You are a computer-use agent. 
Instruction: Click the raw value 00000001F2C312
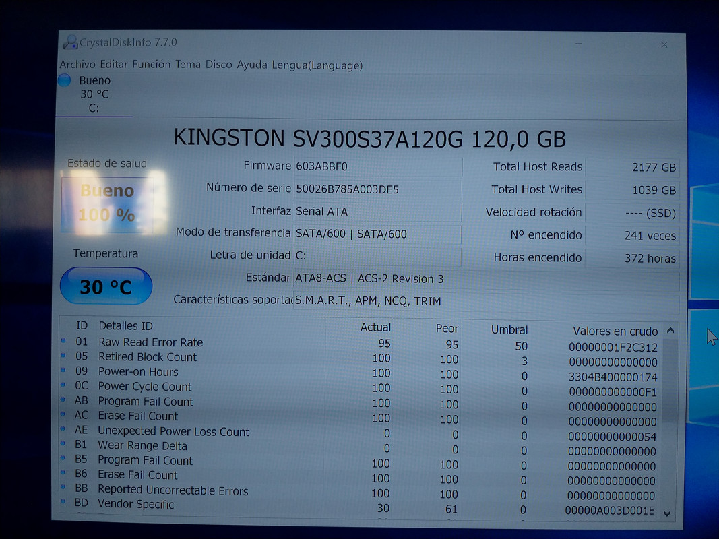pyautogui.click(x=613, y=348)
